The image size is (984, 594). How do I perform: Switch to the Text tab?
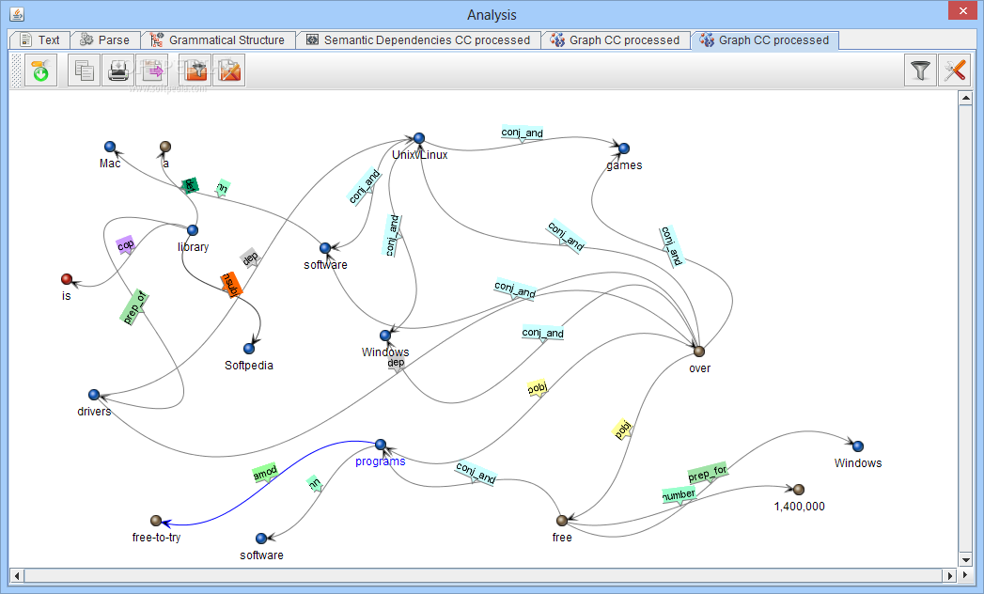tap(39, 40)
